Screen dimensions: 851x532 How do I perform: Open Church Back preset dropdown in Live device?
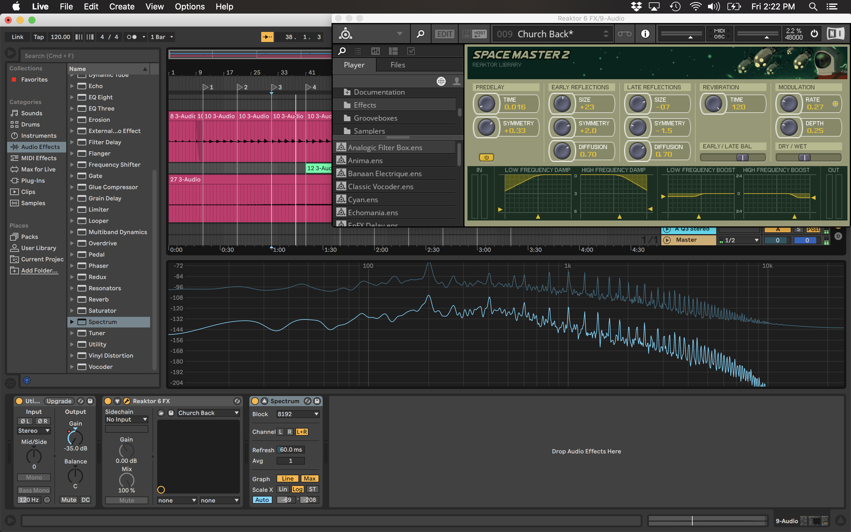coord(208,413)
